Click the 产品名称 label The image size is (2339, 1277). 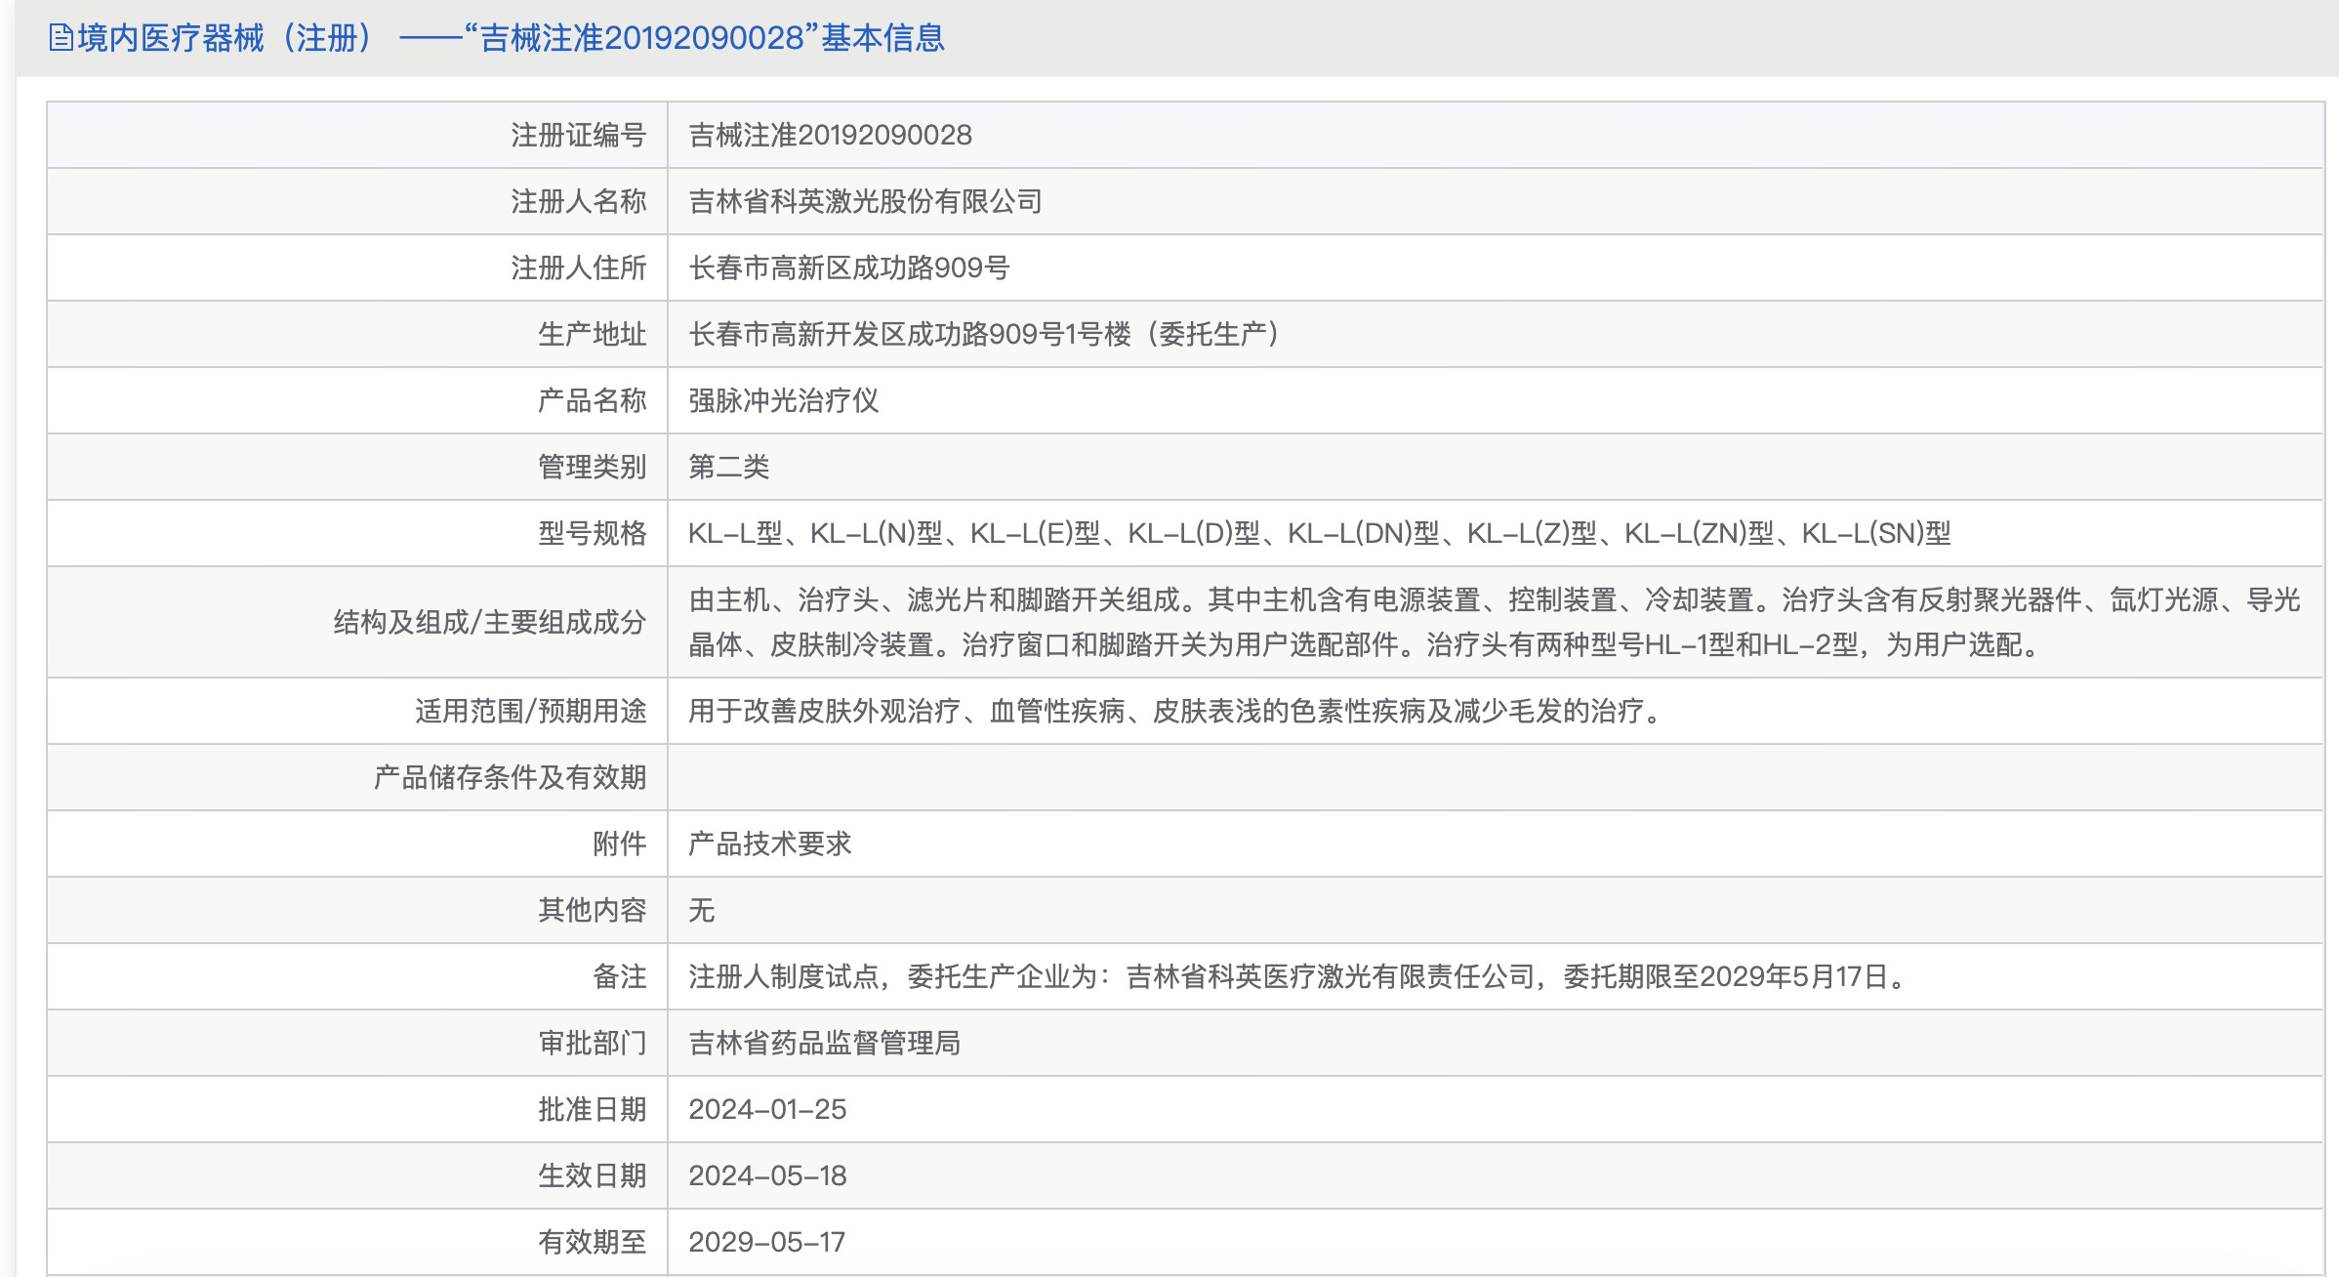point(592,400)
